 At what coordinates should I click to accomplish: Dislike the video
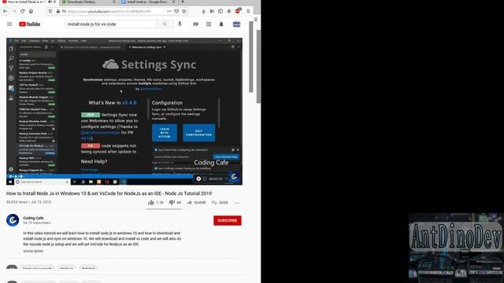(x=175, y=203)
